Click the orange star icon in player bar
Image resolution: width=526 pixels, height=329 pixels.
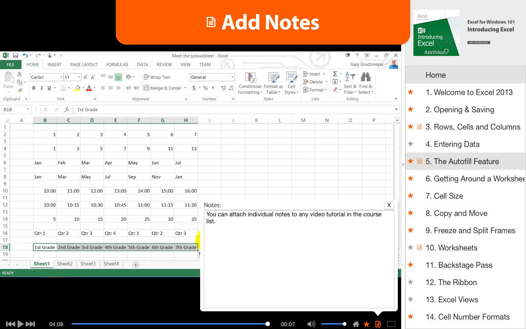tap(367, 324)
